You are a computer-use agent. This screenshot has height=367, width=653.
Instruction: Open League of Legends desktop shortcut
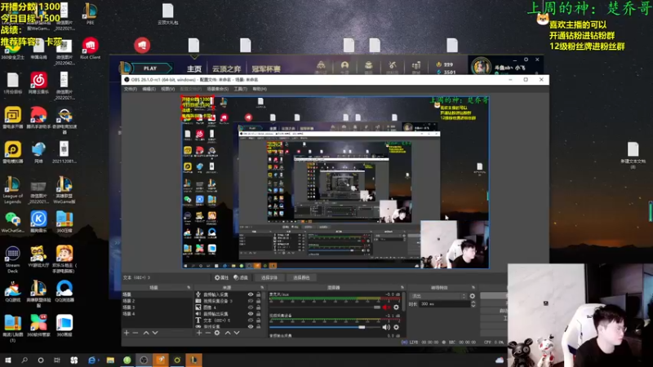(x=12, y=190)
